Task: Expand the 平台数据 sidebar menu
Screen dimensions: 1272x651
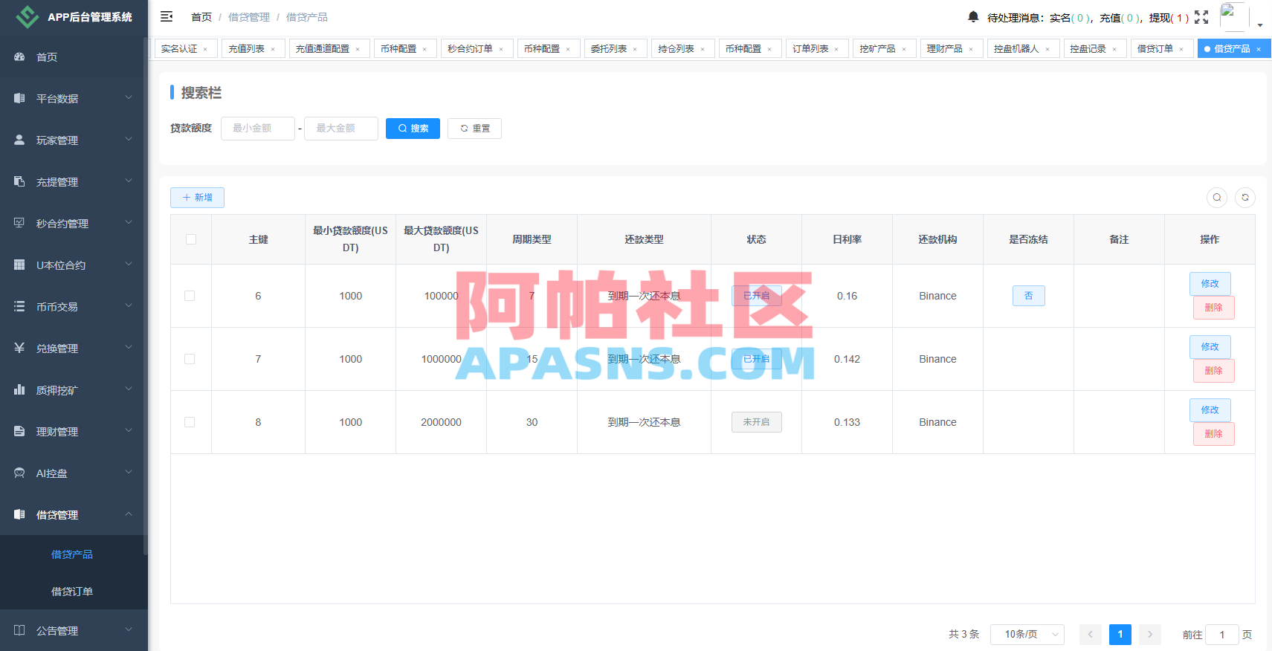Action: (74, 98)
